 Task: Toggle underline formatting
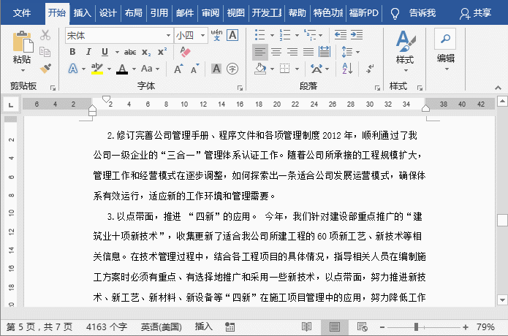105,52
